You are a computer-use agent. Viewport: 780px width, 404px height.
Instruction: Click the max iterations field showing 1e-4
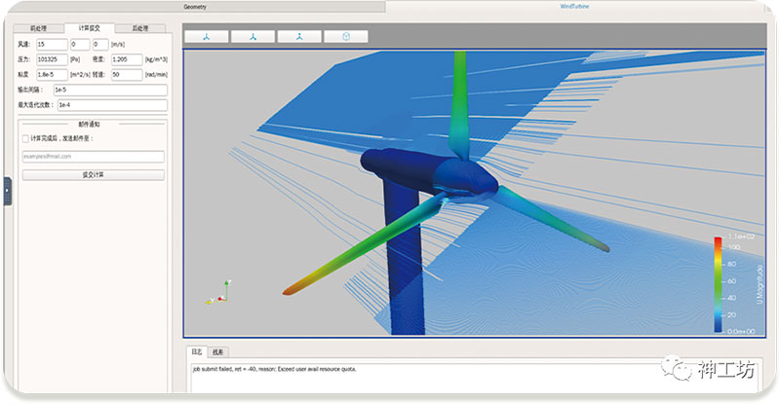pyautogui.click(x=112, y=105)
